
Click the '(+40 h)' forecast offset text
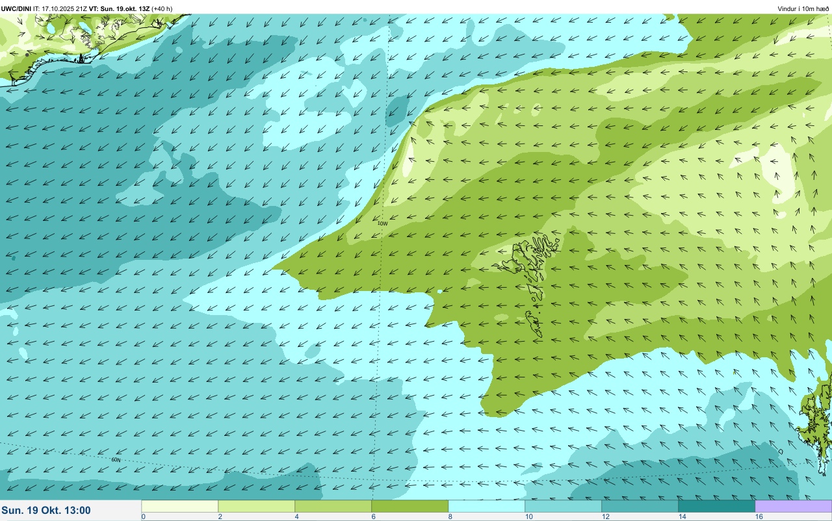pos(162,8)
